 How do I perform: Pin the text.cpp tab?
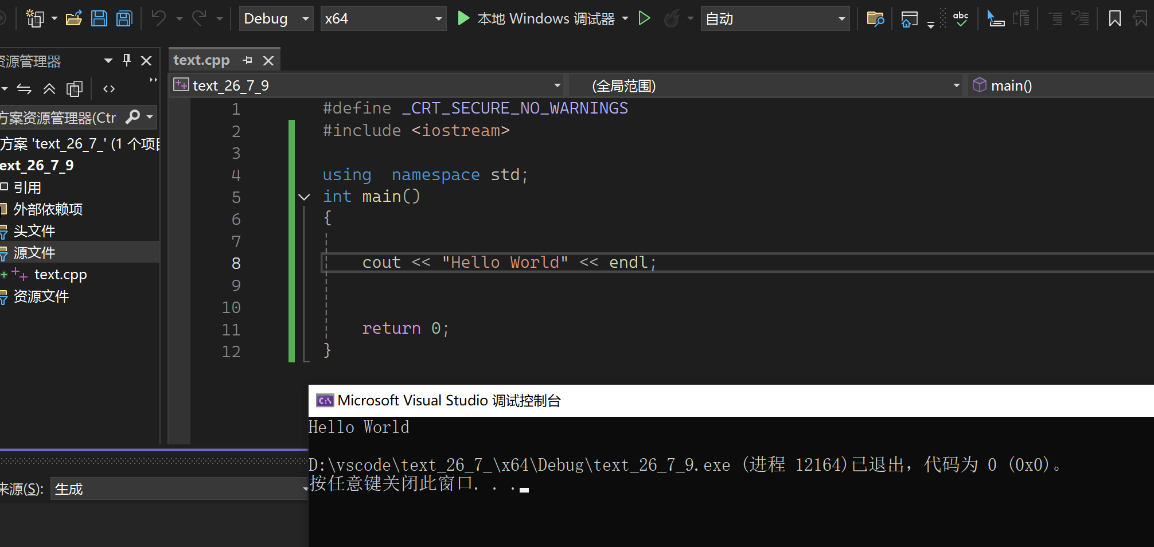247,60
